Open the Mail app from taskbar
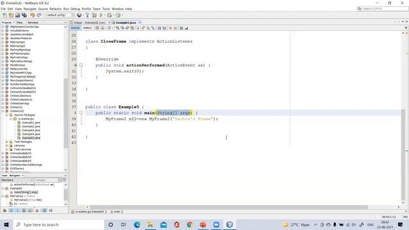 coord(164,224)
